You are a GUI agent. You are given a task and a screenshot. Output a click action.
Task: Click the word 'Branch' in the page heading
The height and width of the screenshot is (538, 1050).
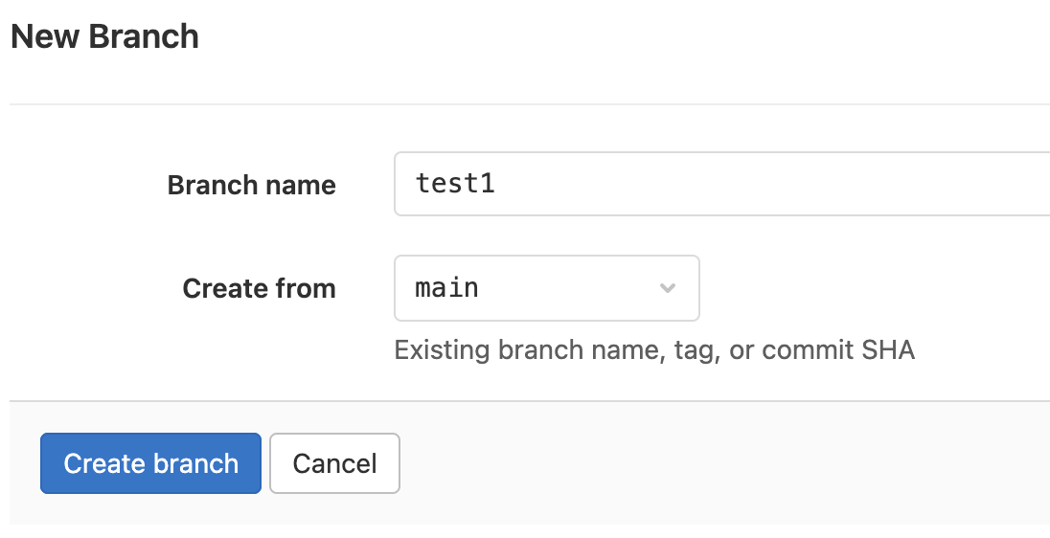(144, 37)
